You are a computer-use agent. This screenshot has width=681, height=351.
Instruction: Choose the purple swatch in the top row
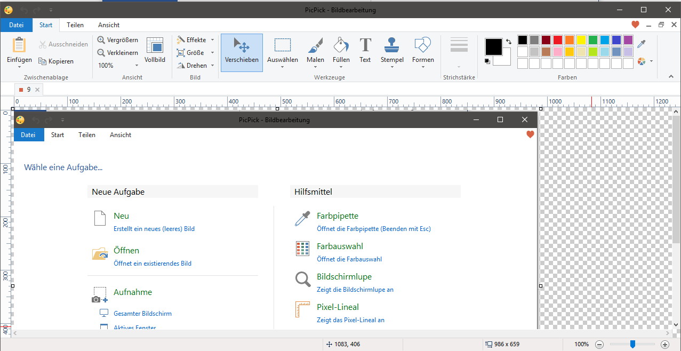pos(628,40)
